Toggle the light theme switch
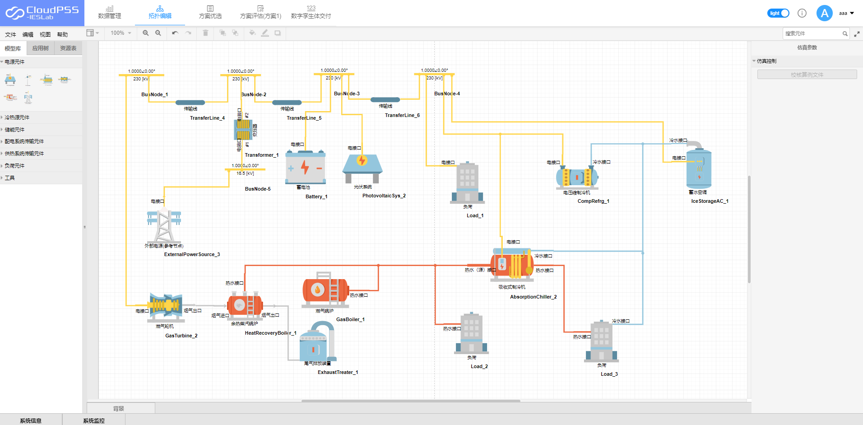863x425 pixels. click(778, 13)
